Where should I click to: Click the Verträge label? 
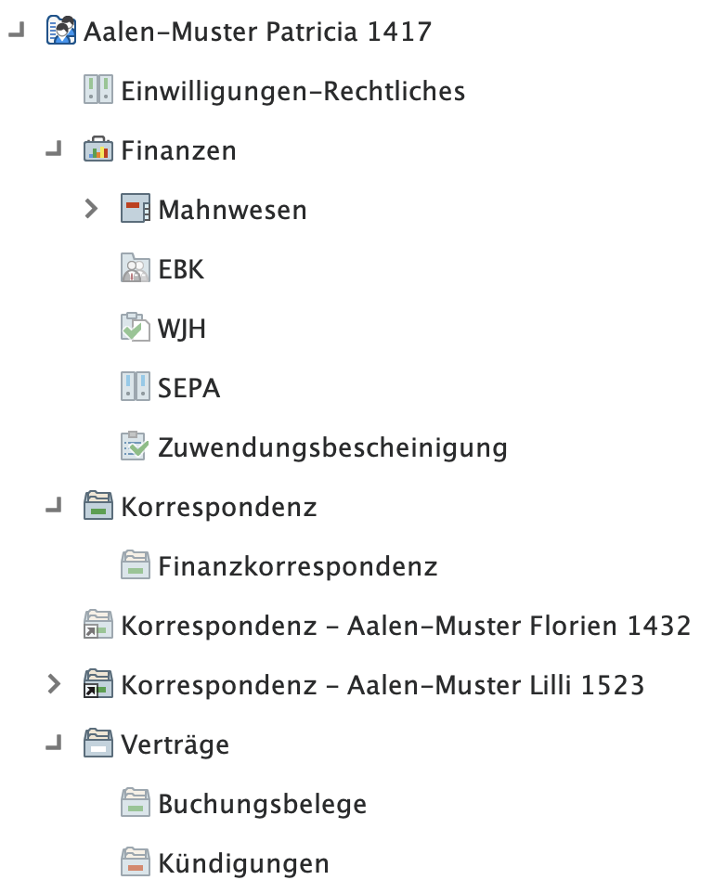pyautogui.click(x=175, y=744)
